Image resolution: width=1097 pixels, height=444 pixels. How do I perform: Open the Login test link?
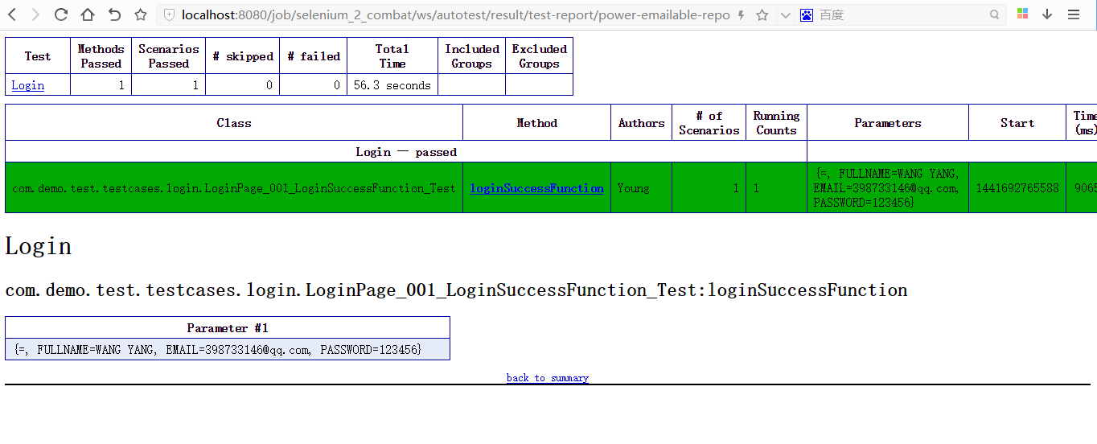[28, 85]
